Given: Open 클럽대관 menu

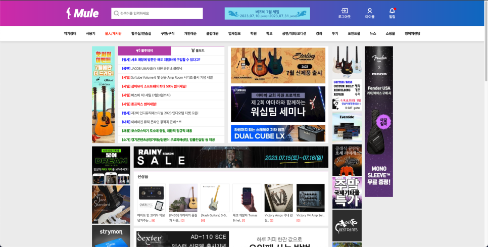Looking at the screenshot, I should pos(212,34).
